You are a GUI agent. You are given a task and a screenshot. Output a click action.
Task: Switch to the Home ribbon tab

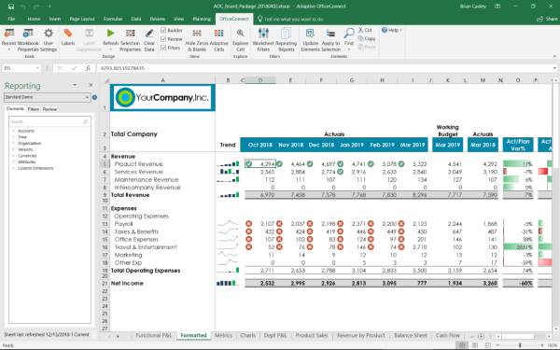pos(34,19)
